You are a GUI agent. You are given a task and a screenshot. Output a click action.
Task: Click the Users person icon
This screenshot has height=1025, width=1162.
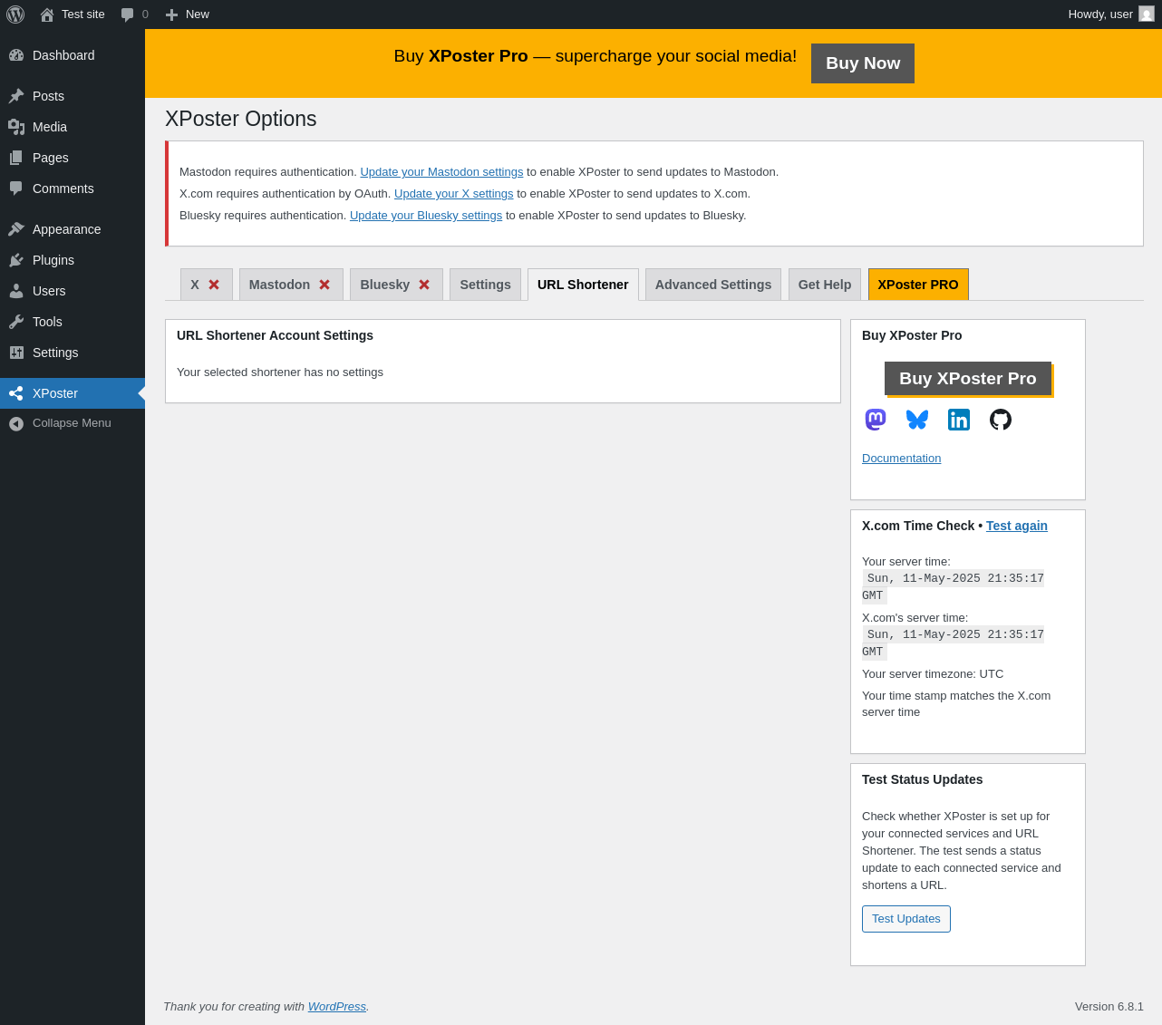click(16, 291)
